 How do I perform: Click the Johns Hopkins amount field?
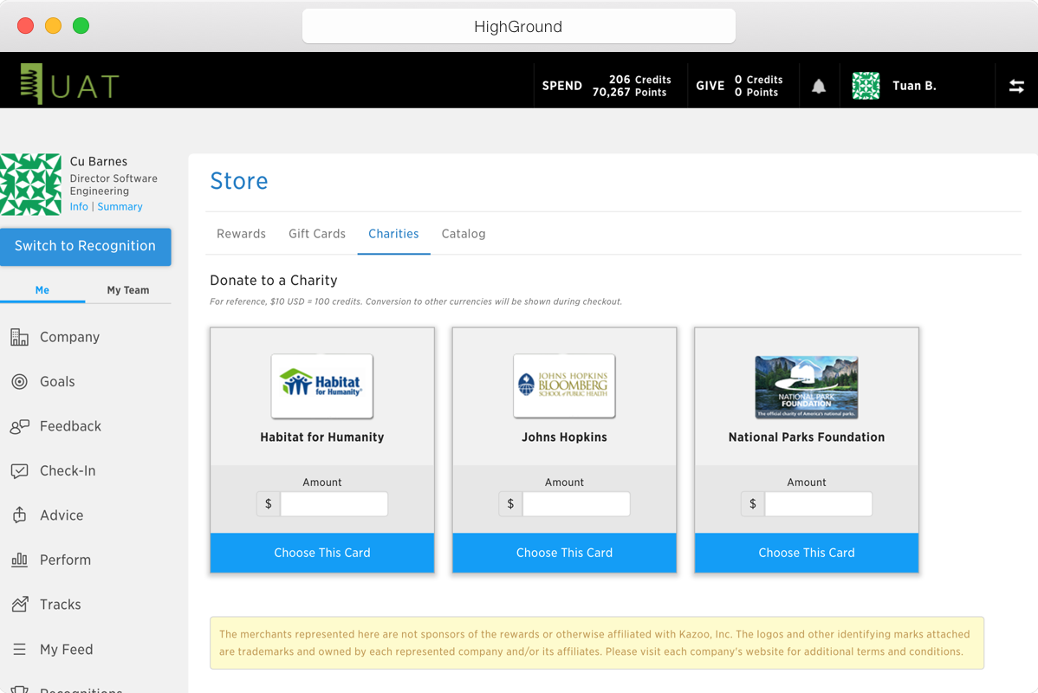[x=576, y=503]
